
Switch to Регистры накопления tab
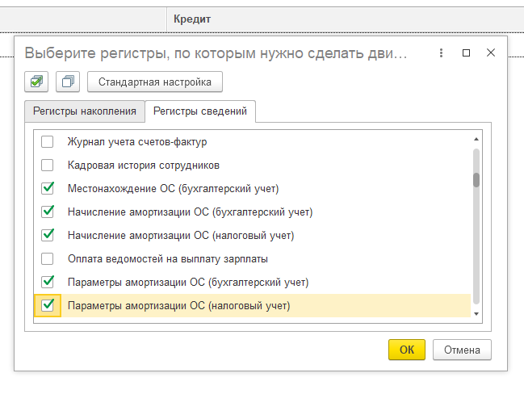pos(85,111)
